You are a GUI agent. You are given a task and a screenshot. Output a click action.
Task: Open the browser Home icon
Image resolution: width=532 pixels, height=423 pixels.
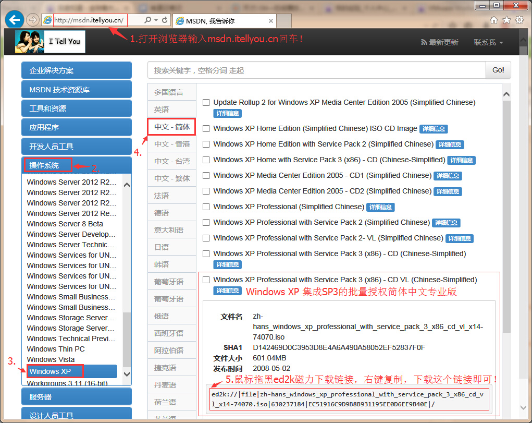(494, 20)
